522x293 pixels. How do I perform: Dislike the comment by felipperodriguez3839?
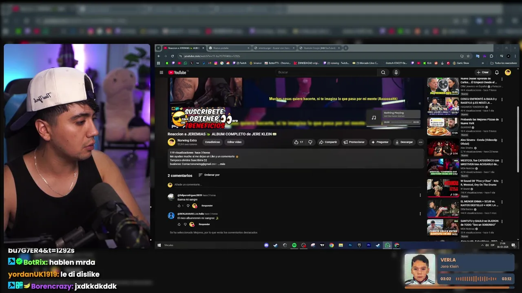(188, 206)
